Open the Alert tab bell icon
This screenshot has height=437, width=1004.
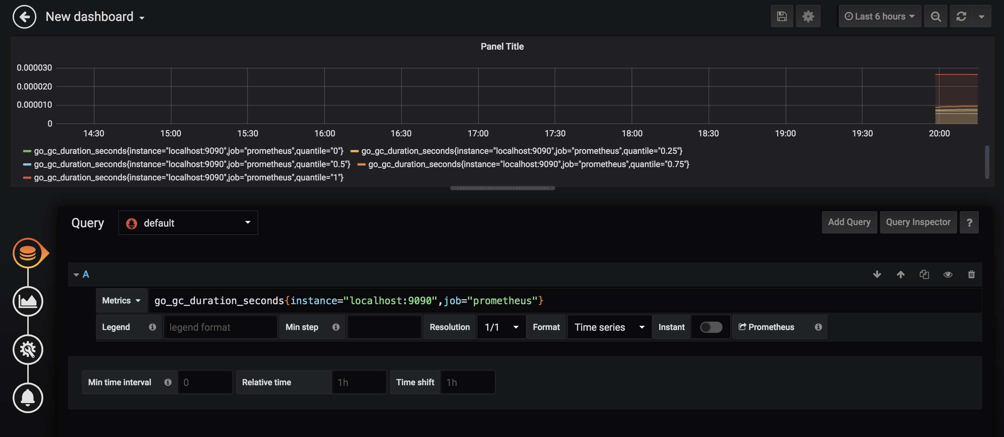point(28,398)
